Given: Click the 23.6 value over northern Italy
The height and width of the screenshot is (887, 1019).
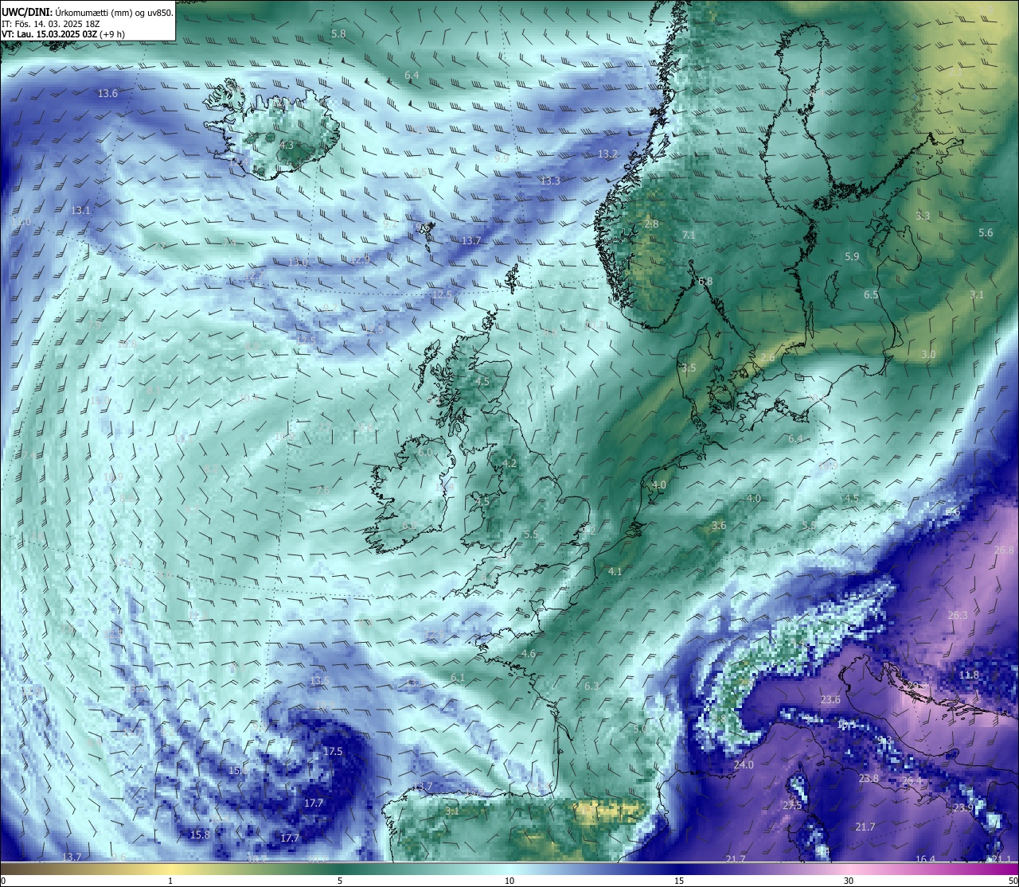Looking at the screenshot, I should [830, 700].
